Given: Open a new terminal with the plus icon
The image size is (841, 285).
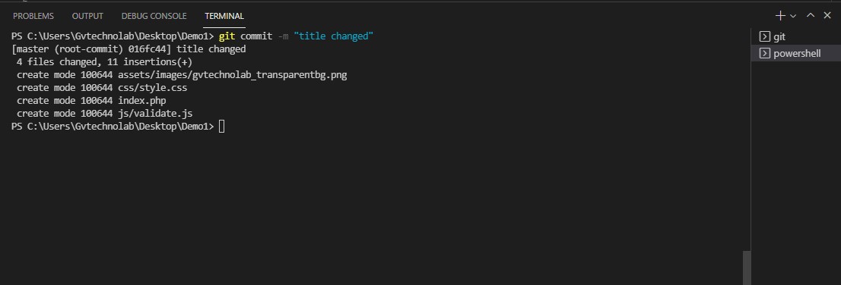Looking at the screenshot, I should (x=780, y=15).
